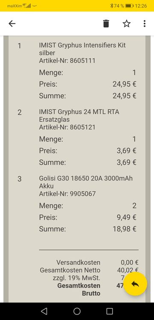Select IMIST Gryphus Intensifiers Kit title

(x=83, y=49)
